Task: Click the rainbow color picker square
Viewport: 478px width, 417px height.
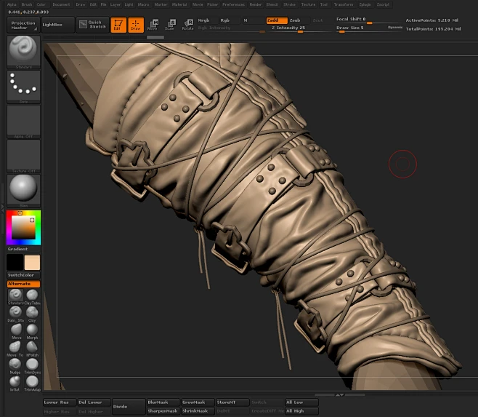Action: tap(24, 228)
